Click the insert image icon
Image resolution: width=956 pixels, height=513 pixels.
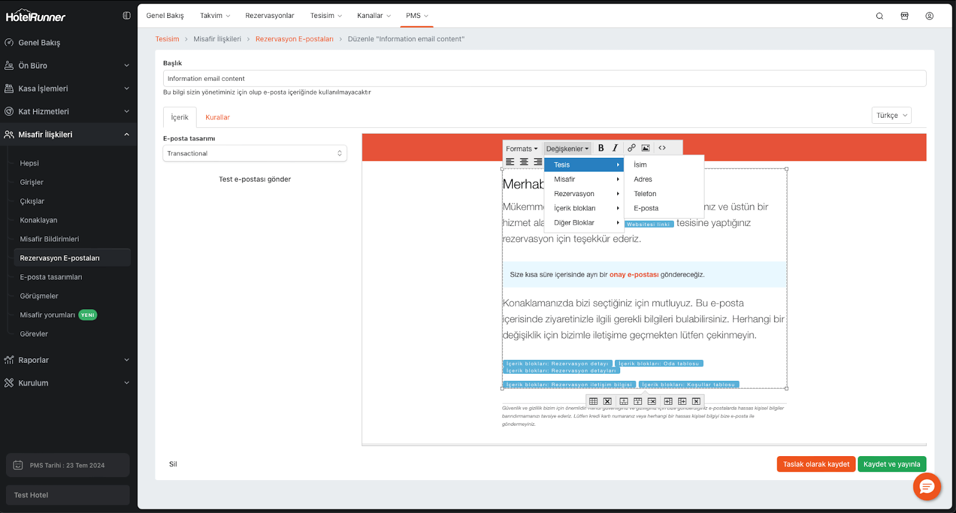pyautogui.click(x=646, y=148)
